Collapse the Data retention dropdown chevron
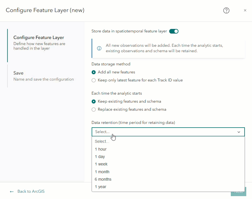 tap(239, 132)
